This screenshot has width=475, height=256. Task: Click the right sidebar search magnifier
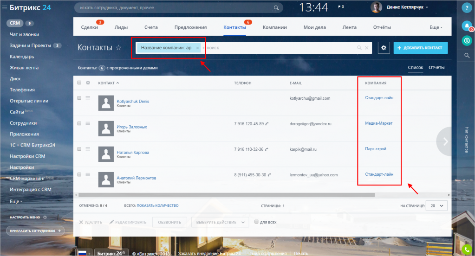pos(467,55)
